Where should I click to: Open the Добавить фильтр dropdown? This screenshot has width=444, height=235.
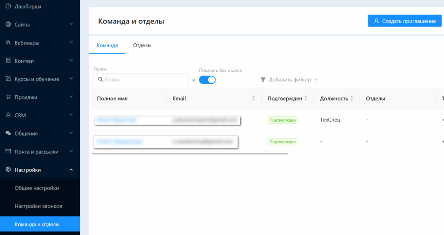pyautogui.click(x=289, y=80)
